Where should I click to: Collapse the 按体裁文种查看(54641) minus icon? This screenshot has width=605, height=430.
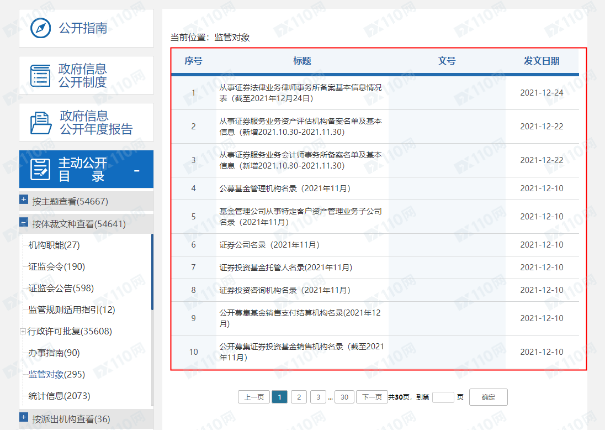[x=24, y=223]
